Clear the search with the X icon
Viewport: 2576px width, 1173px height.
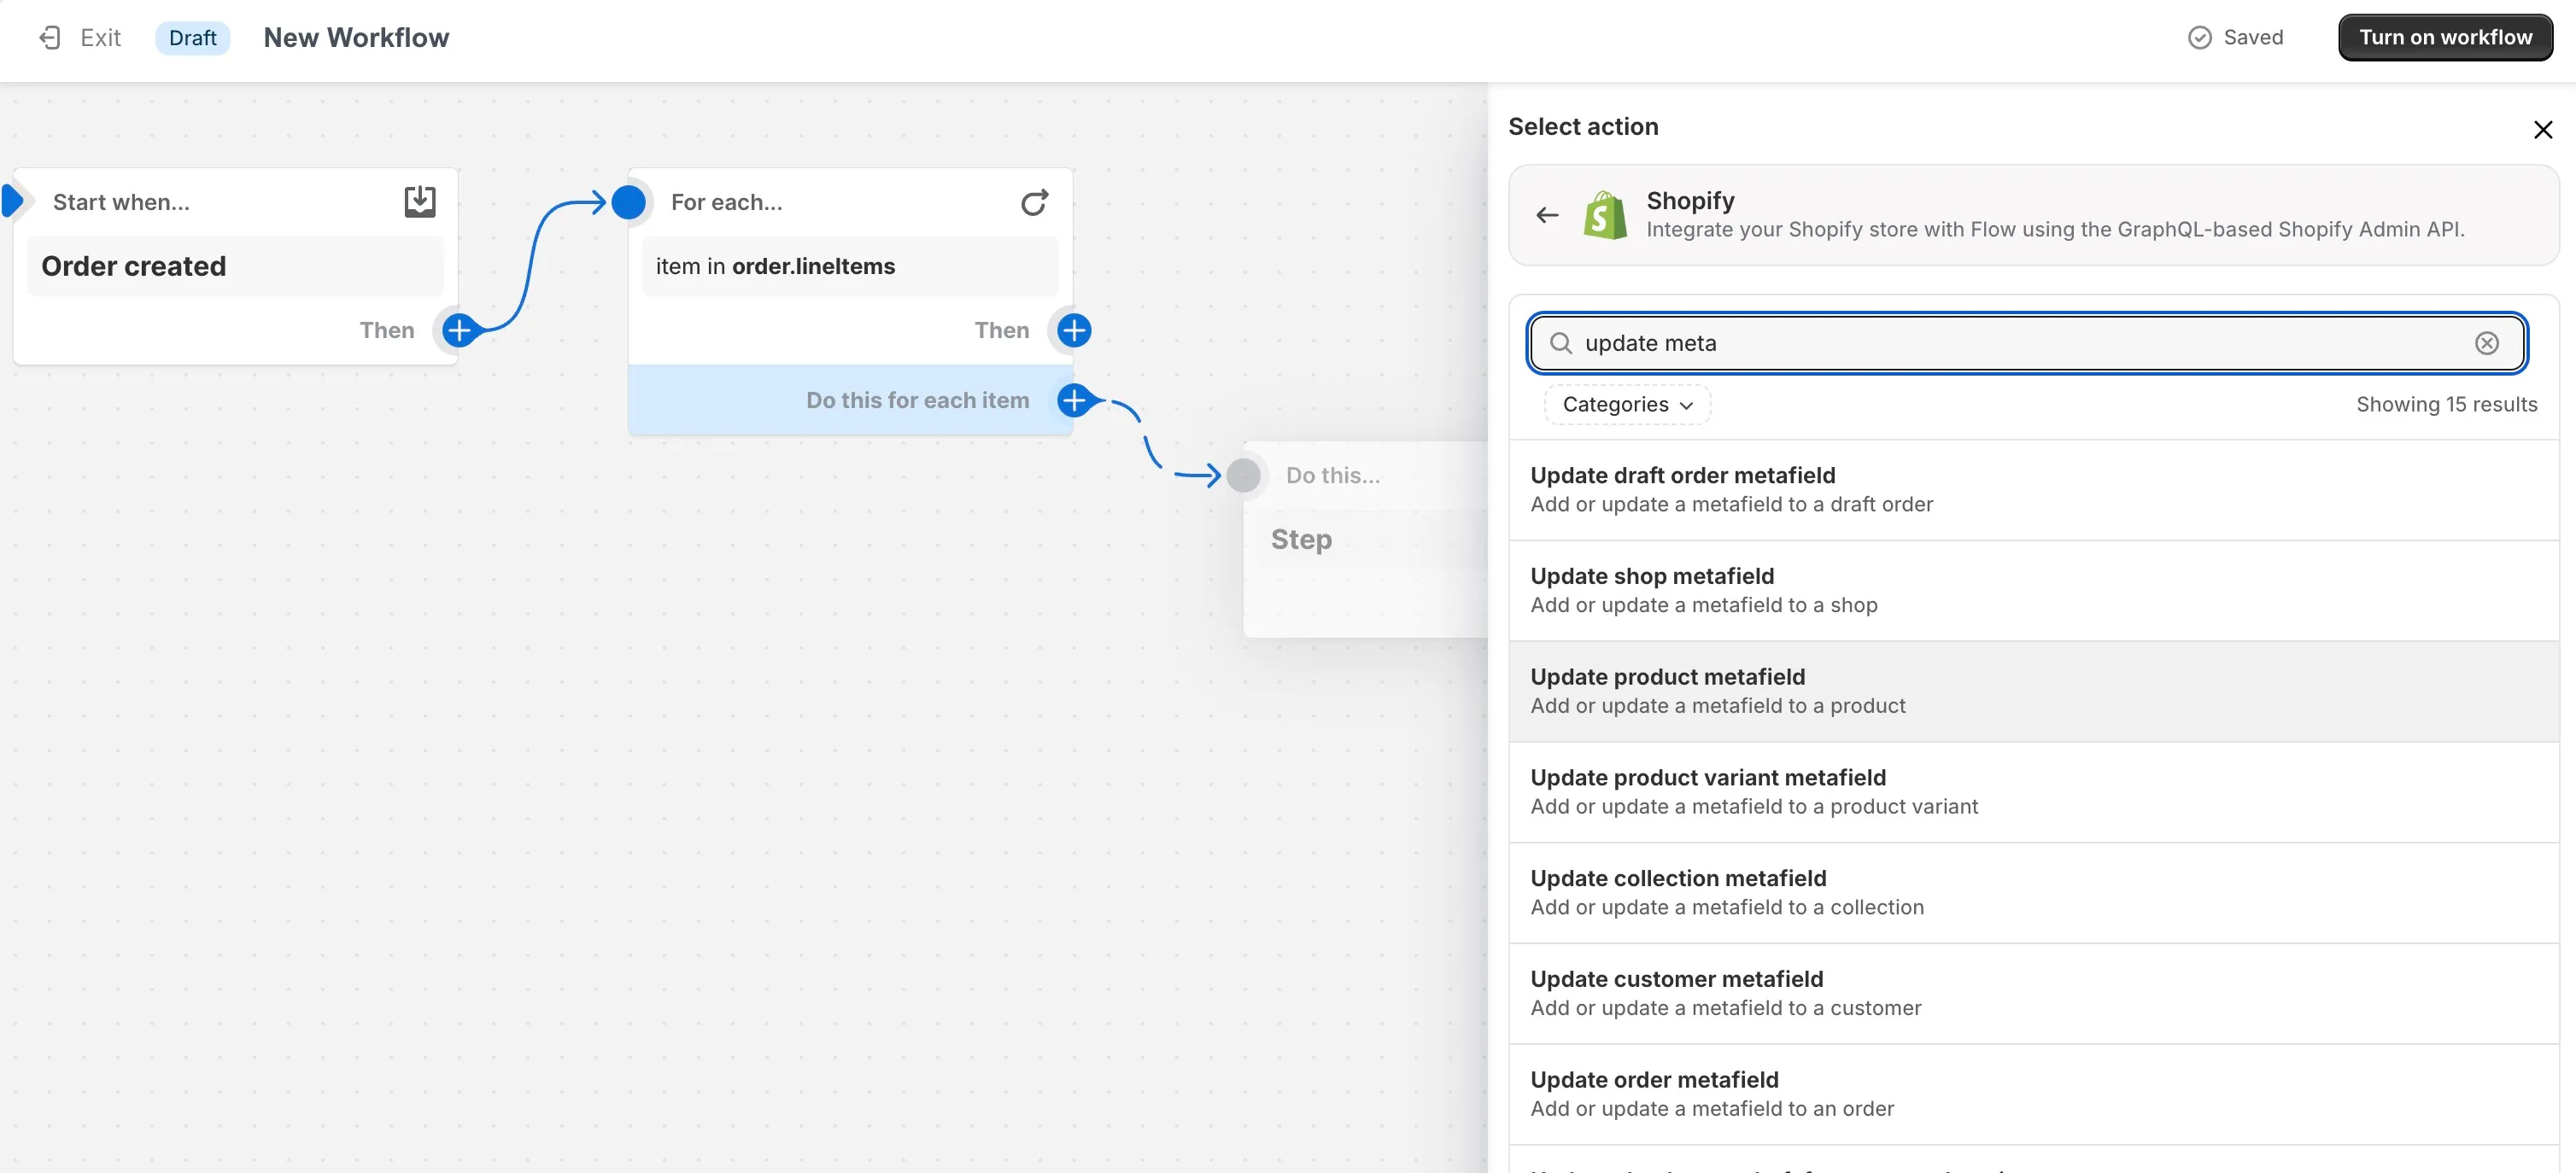[2486, 344]
